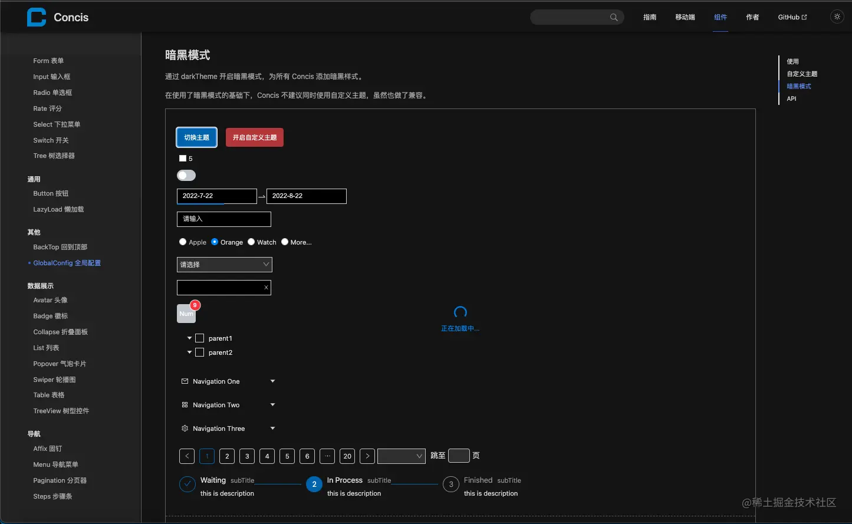This screenshot has height=524, width=852.
Task: Check the parent1 tree checkbox
Action: (200, 338)
